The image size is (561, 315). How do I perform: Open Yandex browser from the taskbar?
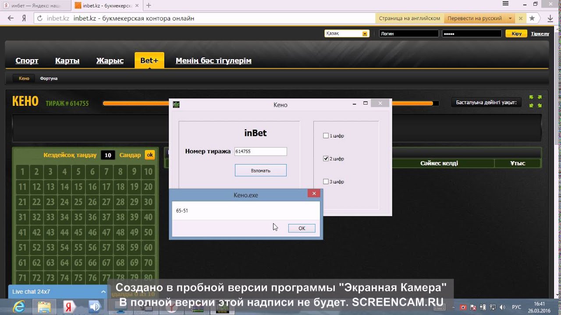coord(69,307)
